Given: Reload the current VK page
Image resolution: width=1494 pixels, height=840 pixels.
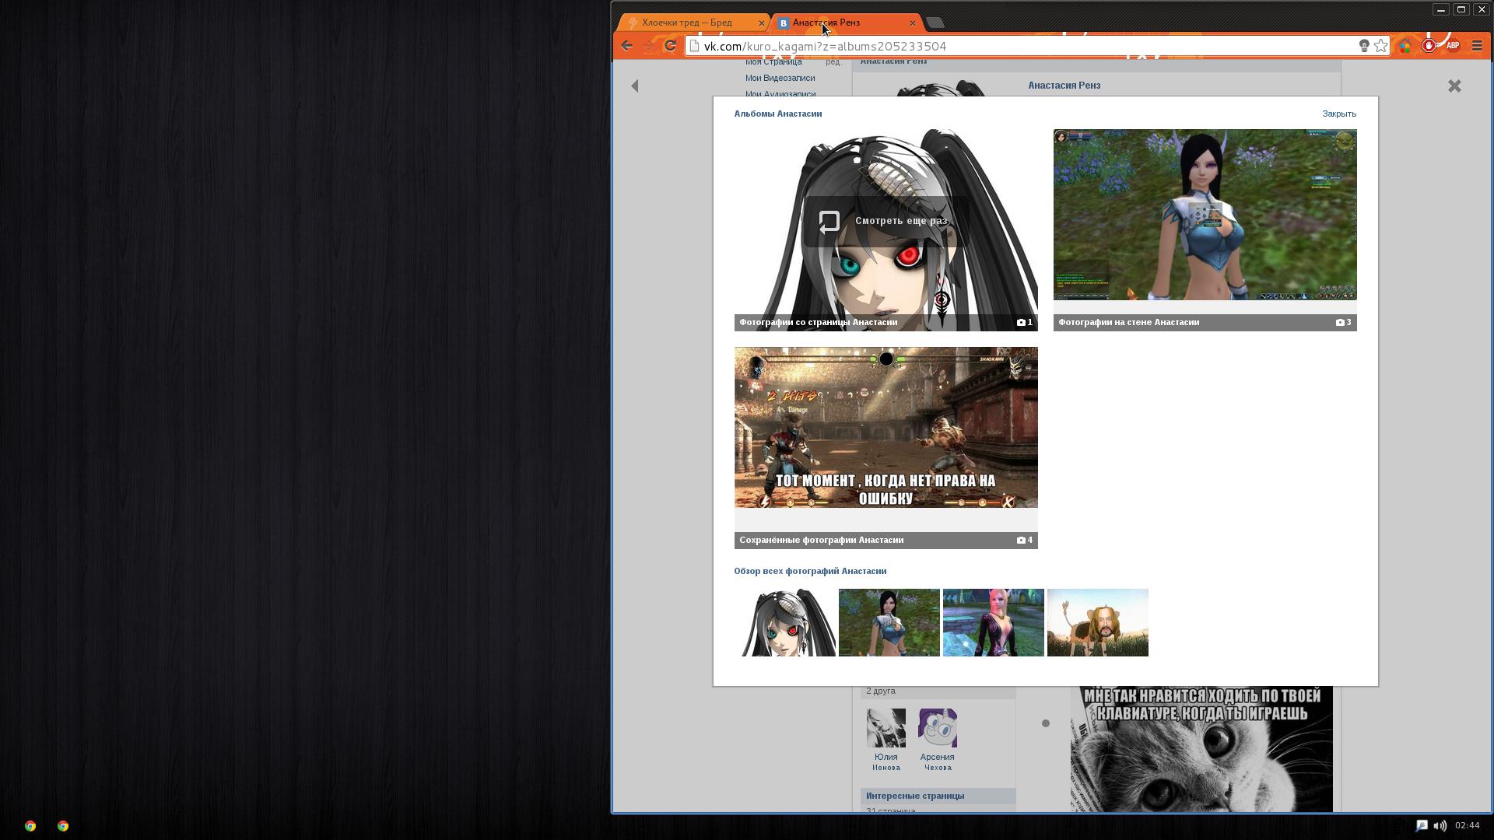Looking at the screenshot, I should 670,46.
